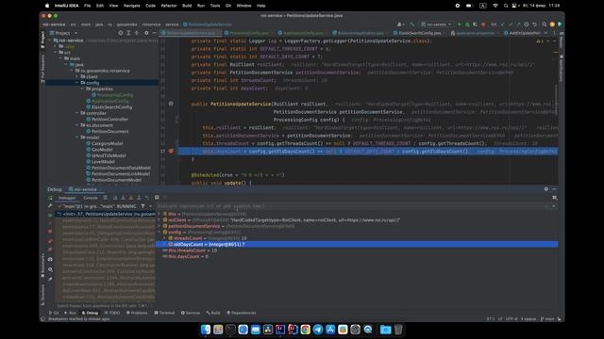Collapse config variable in debugger
The width and height of the screenshot is (604, 339).
click(159, 233)
